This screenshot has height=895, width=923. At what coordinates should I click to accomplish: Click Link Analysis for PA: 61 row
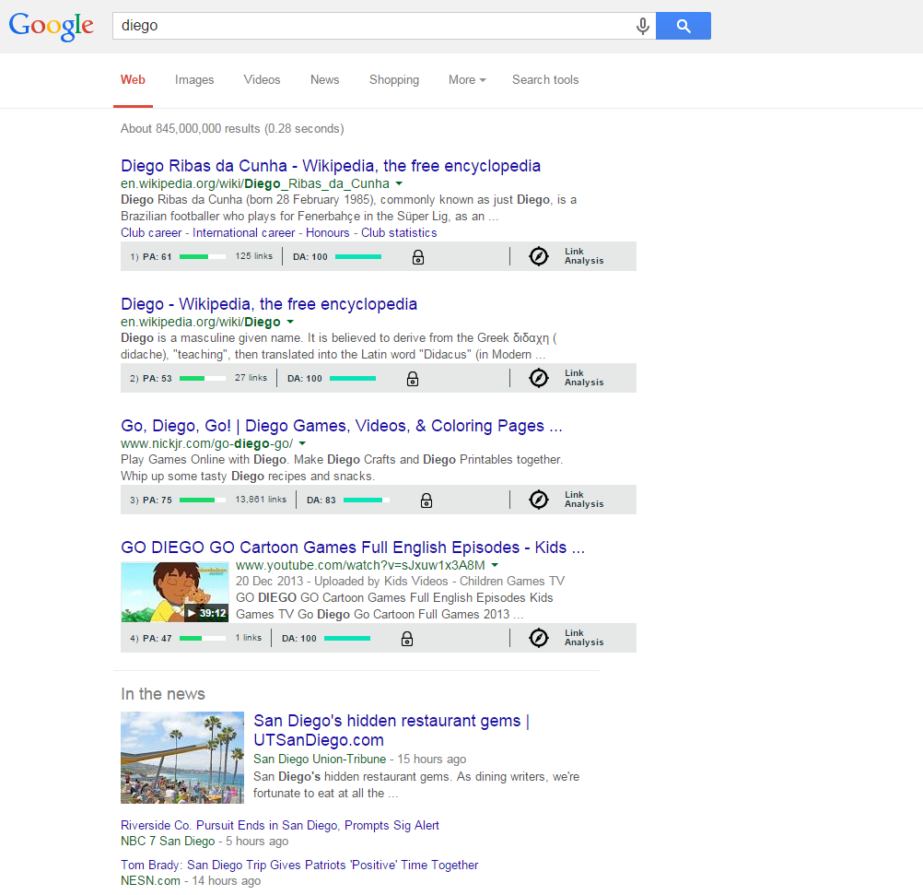tap(584, 256)
